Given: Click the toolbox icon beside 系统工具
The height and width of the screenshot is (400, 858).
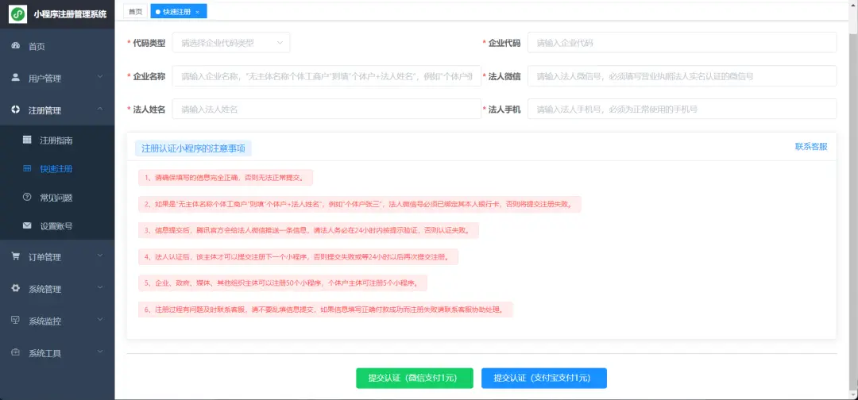Looking at the screenshot, I should click(16, 352).
